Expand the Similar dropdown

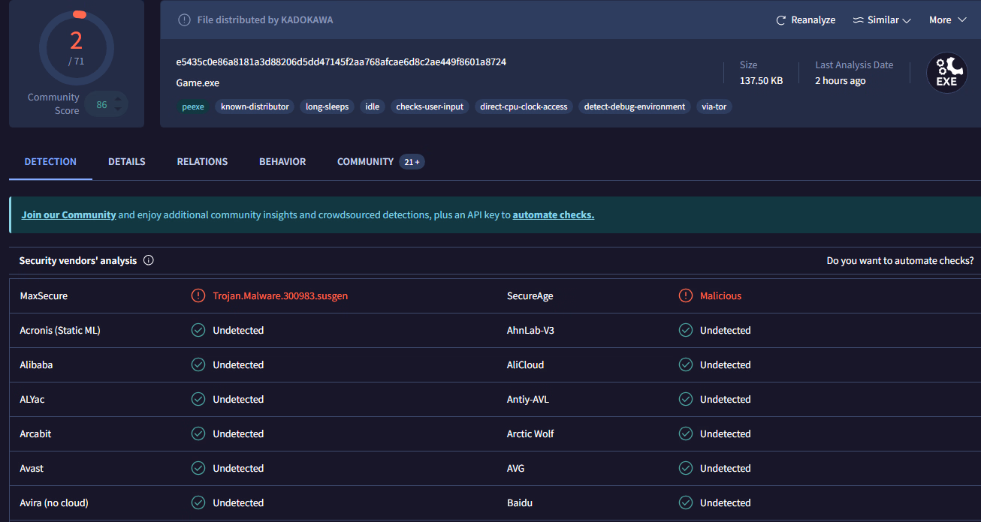[882, 20]
